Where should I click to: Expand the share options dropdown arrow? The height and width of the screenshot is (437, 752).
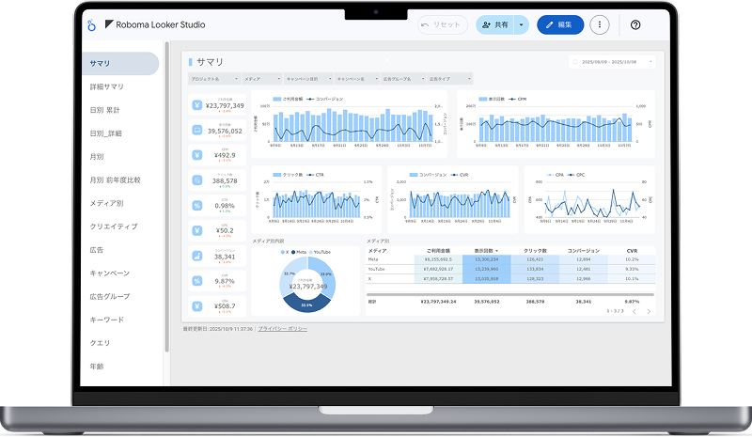523,25
